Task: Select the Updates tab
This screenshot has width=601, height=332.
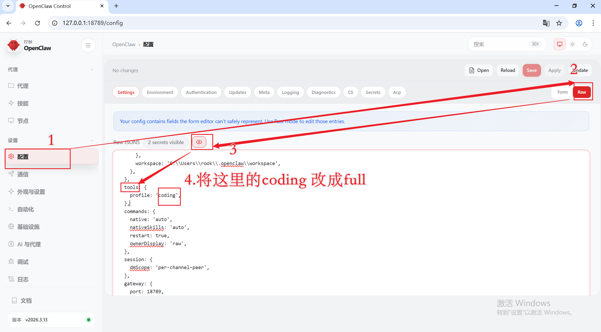Action: click(x=238, y=92)
